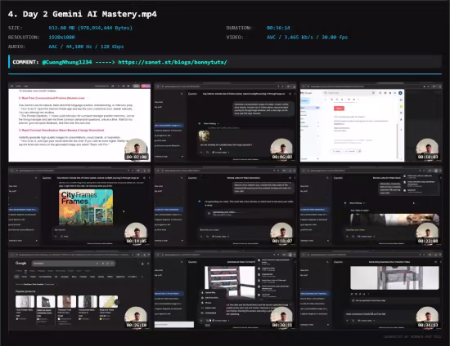Screen dimensions: 450x346
Task: Open the thumbnail stamped 00:10:03
Action: 371,122
